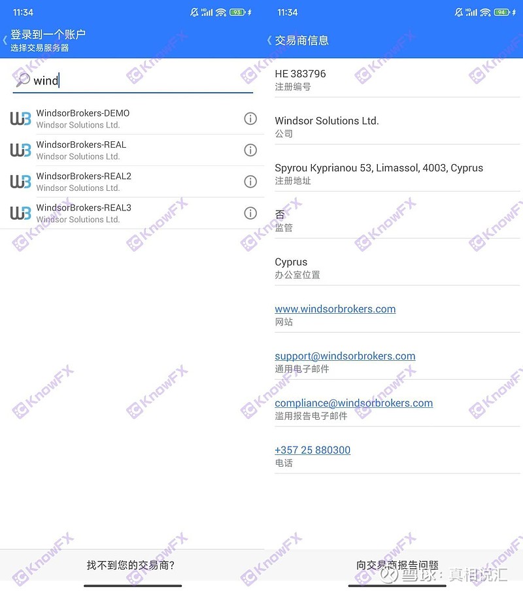Tap back arrow on login account header
The height and width of the screenshot is (591, 523).
pos(5,40)
